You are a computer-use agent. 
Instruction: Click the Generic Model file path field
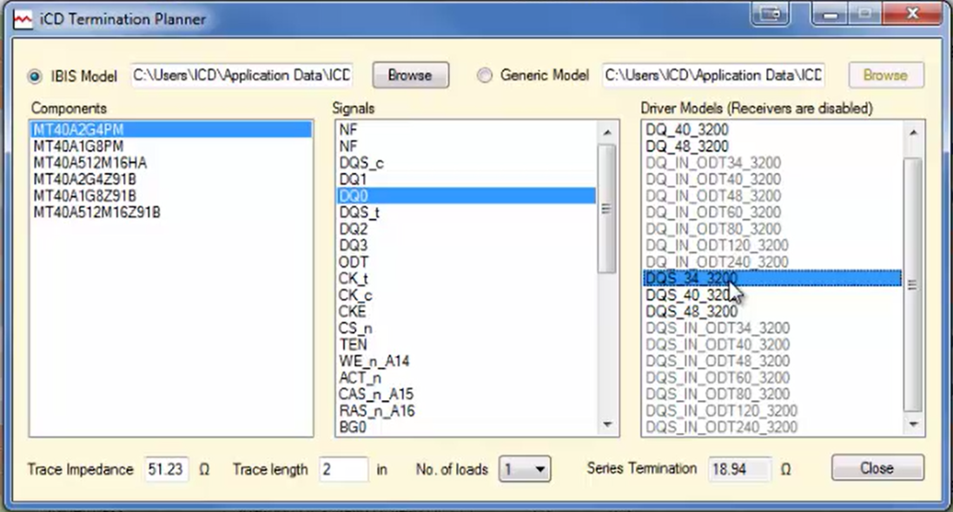(x=713, y=75)
